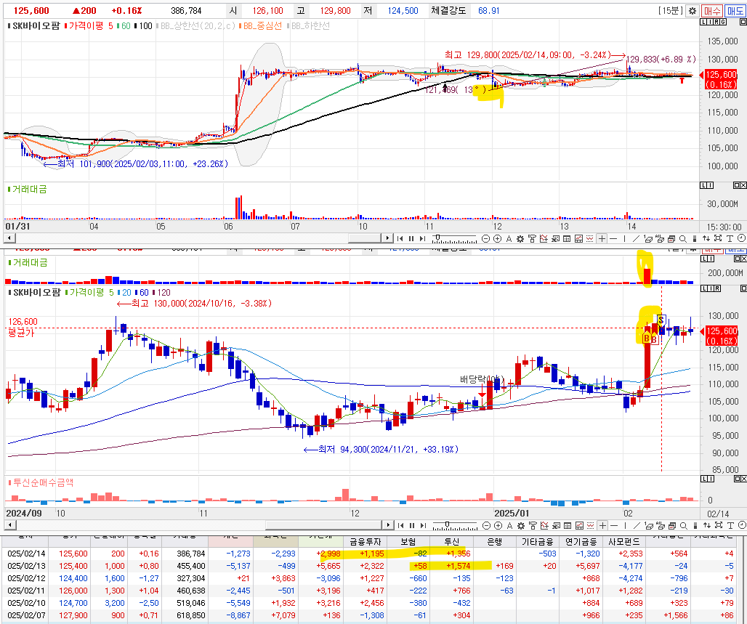Click 투신 value +1,574 on 02/13
The width and height of the screenshot is (747, 624).
pos(457,566)
